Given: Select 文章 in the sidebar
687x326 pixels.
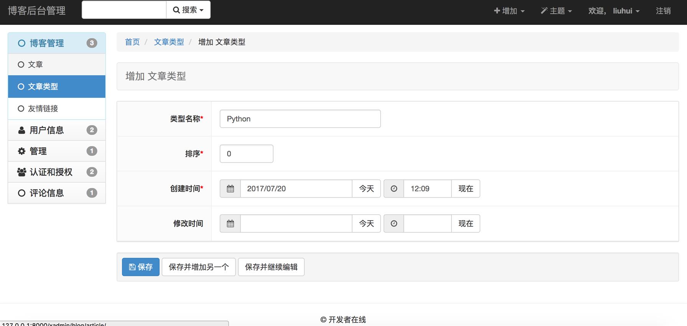Looking at the screenshot, I should [x=35, y=65].
